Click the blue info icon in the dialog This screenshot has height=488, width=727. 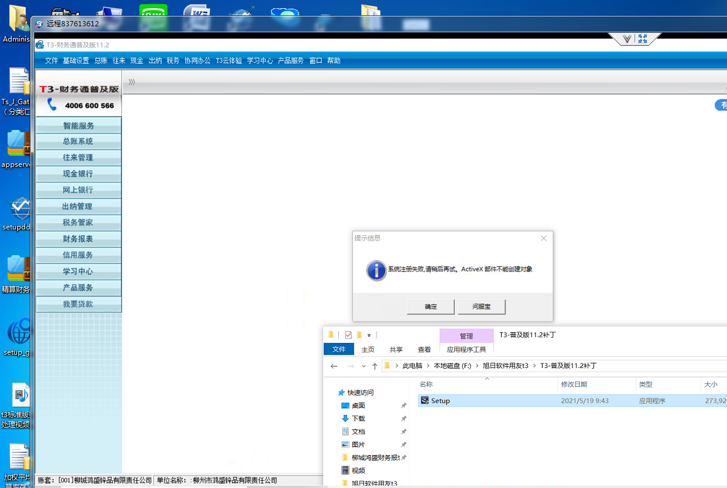point(376,270)
